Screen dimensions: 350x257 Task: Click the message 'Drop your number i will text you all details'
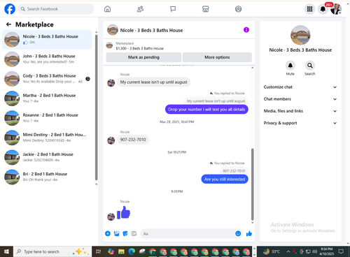click(206, 110)
